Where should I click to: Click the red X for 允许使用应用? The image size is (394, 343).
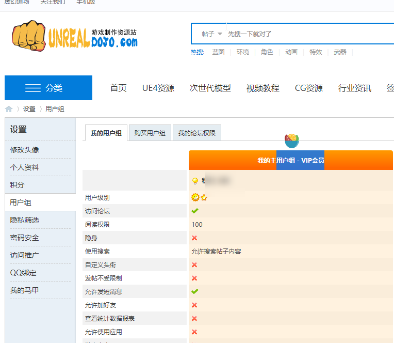point(194,332)
